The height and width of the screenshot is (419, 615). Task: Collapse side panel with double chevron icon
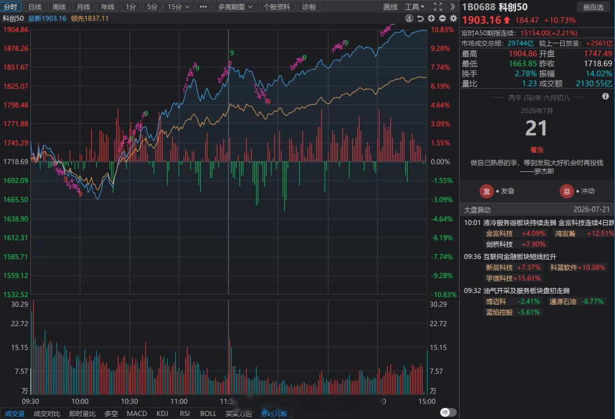pyautogui.click(x=452, y=7)
